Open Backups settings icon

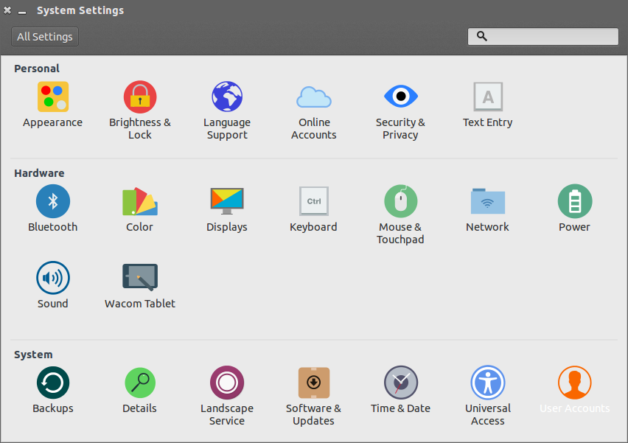(53, 383)
